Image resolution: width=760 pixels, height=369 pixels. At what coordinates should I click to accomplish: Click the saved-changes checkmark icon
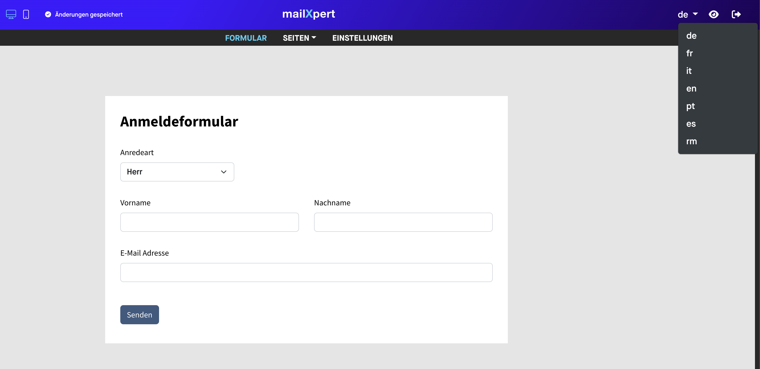pos(48,14)
